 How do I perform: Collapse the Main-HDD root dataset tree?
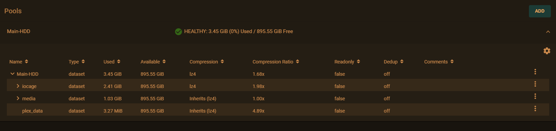[x=12, y=74]
